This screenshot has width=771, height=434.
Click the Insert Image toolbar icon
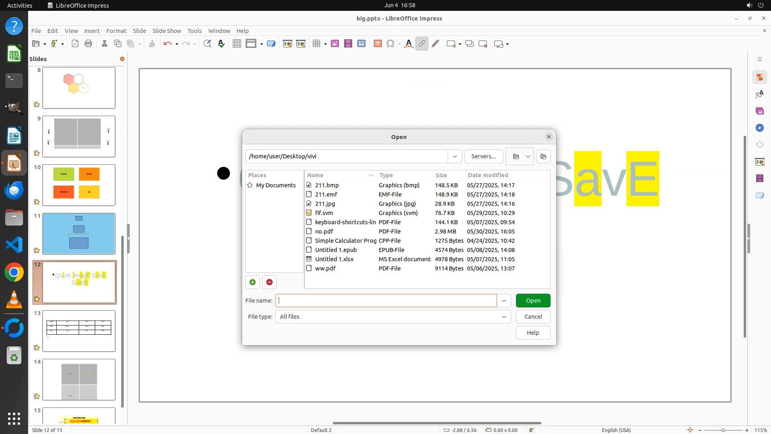[335, 44]
